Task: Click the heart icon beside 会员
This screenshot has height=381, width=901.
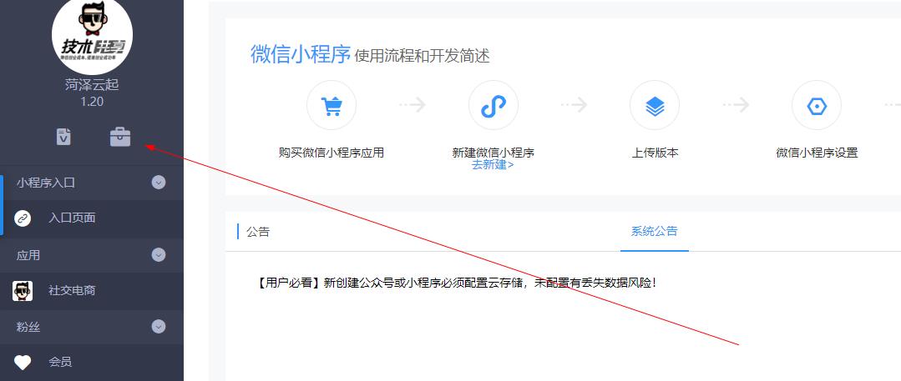Action: coord(23,363)
